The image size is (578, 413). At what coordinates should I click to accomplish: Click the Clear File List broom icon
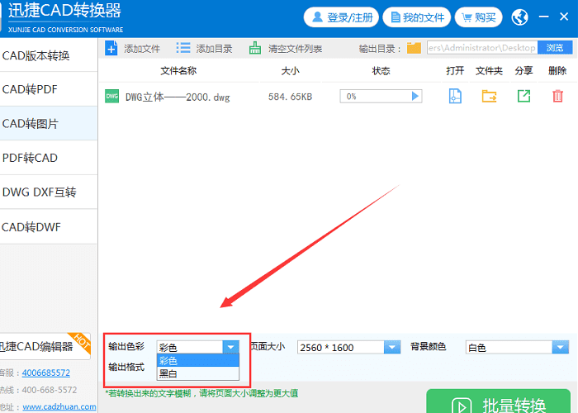254,48
